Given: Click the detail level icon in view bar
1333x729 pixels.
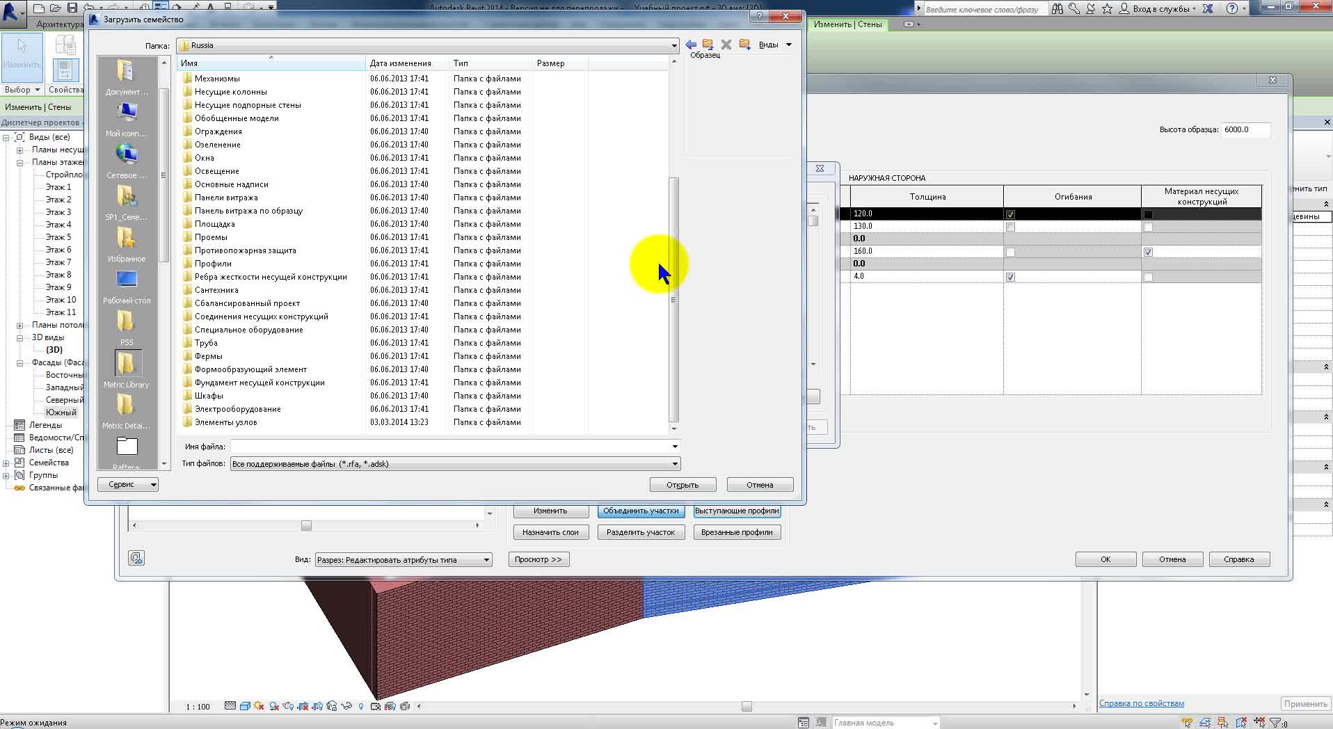Looking at the screenshot, I should point(230,706).
